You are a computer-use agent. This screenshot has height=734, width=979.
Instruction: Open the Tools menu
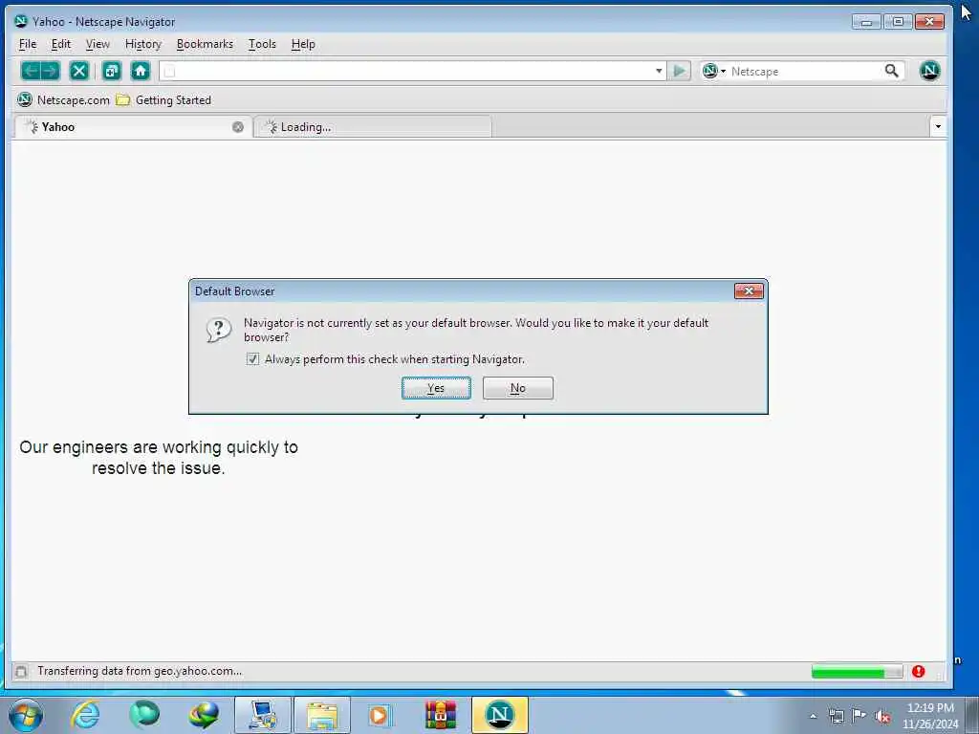262,44
